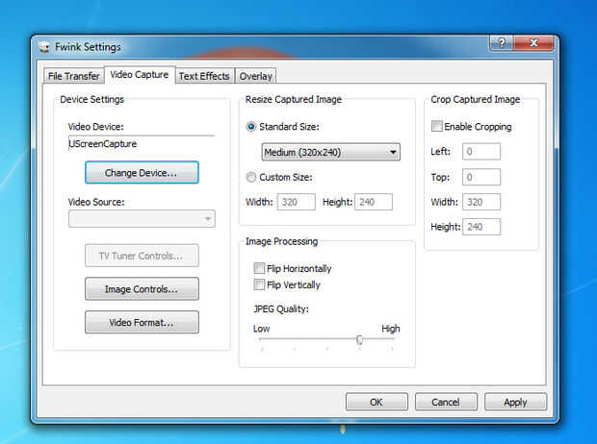
Task: Open the Text Effects tab
Action: tap(204, 76)
